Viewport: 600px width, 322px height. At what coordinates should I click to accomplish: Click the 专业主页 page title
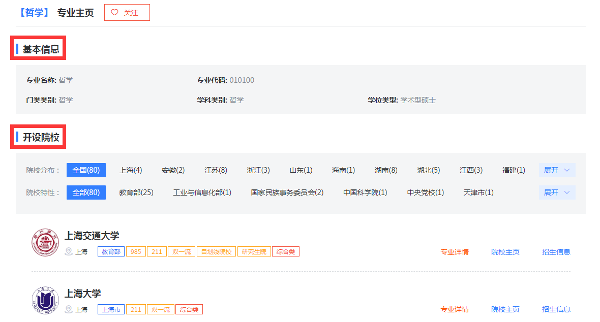75,13
